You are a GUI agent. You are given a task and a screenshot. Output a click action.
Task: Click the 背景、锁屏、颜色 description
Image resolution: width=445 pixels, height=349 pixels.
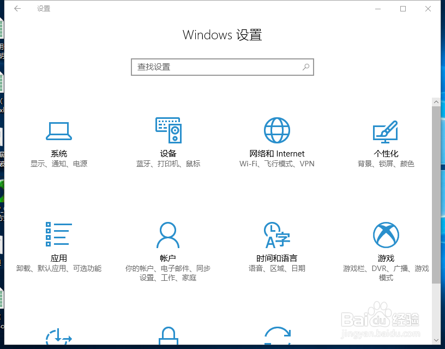(x=386, y=164)
